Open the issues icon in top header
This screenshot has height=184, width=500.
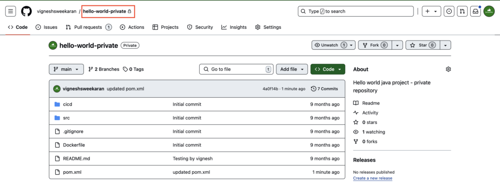pos(449,12)
